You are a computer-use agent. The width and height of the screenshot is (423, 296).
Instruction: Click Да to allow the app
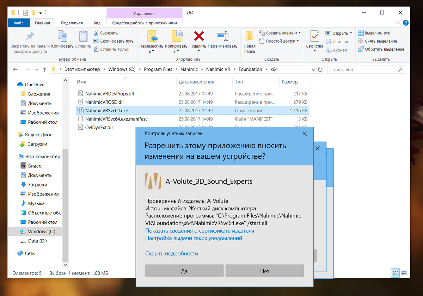[184, 271]
